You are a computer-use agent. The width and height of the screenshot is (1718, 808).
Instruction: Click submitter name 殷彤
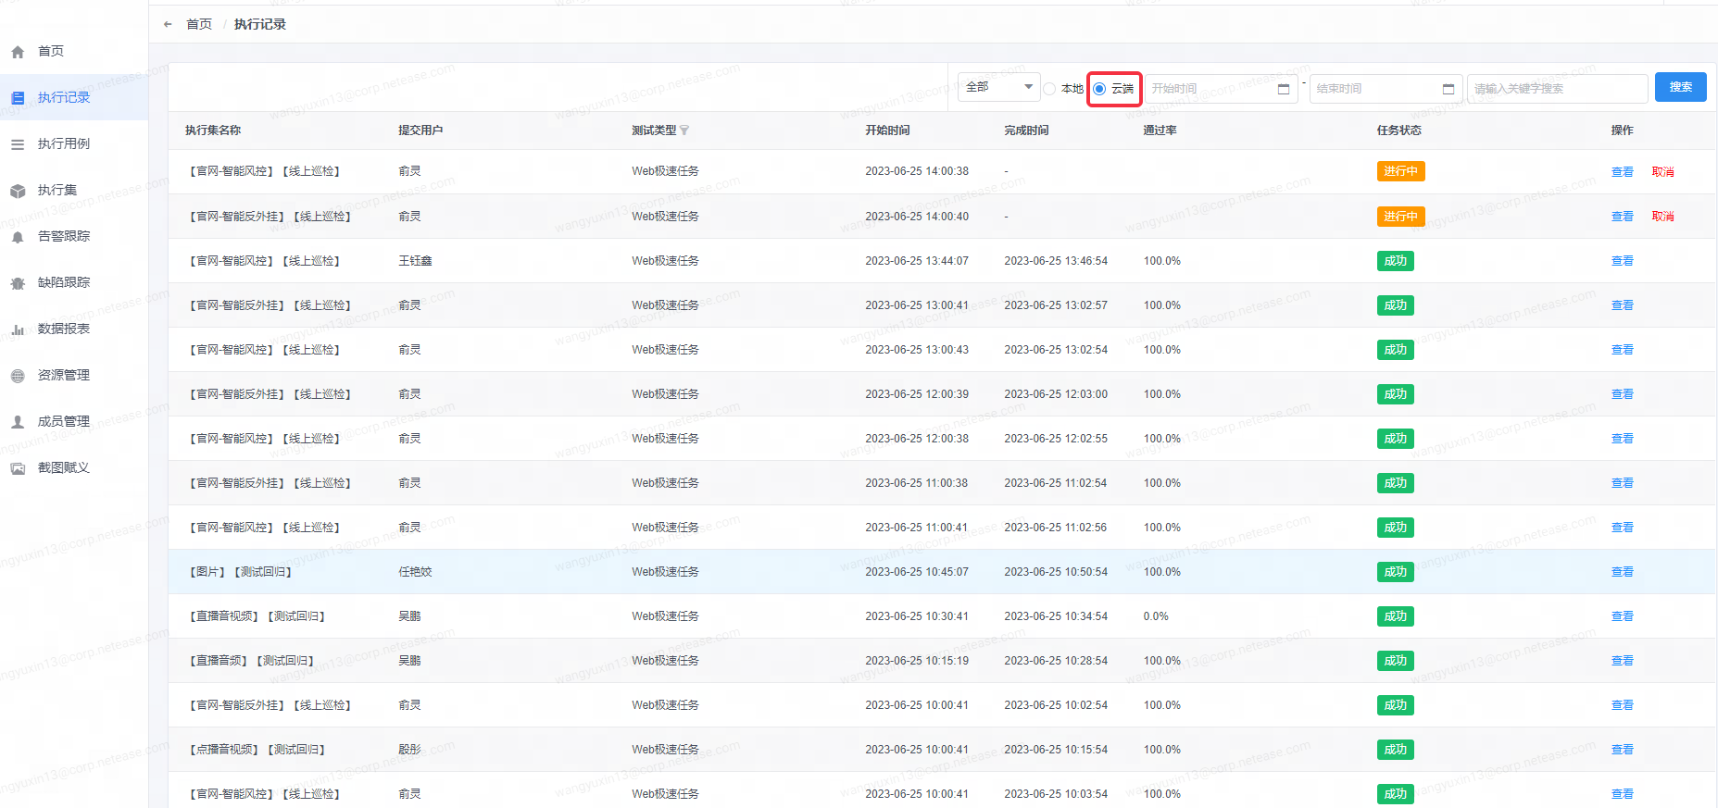(x=409, y=750)
